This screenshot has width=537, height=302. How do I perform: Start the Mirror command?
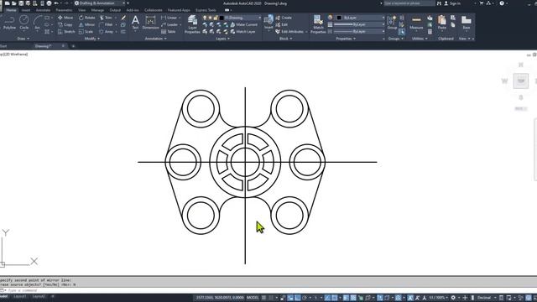coord(86,24)
